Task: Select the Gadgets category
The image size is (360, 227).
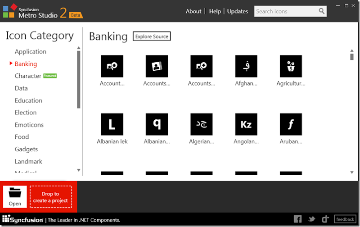Action: click(x=26, y=149)
